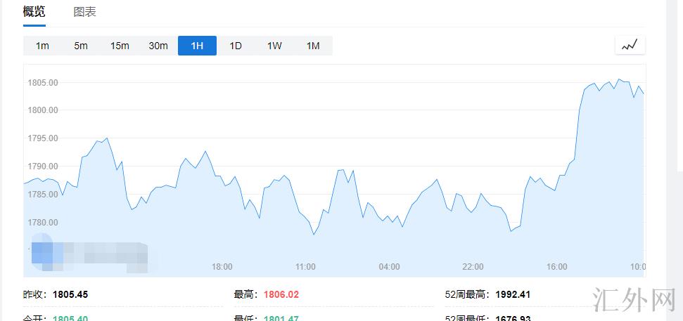
Task: Click the 汇外网 watermark logo
Action: click(x=634, y=300)
